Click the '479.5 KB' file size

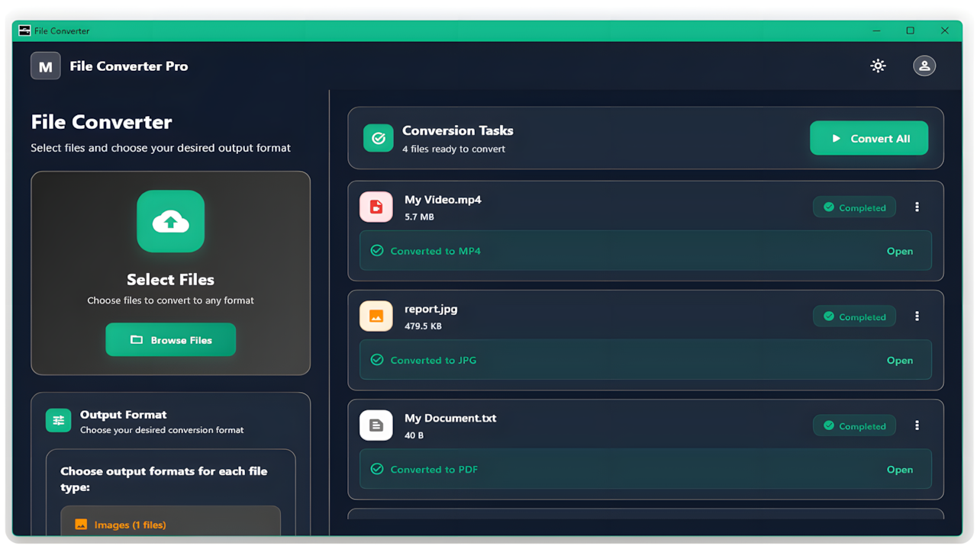(x=423, y=326)
